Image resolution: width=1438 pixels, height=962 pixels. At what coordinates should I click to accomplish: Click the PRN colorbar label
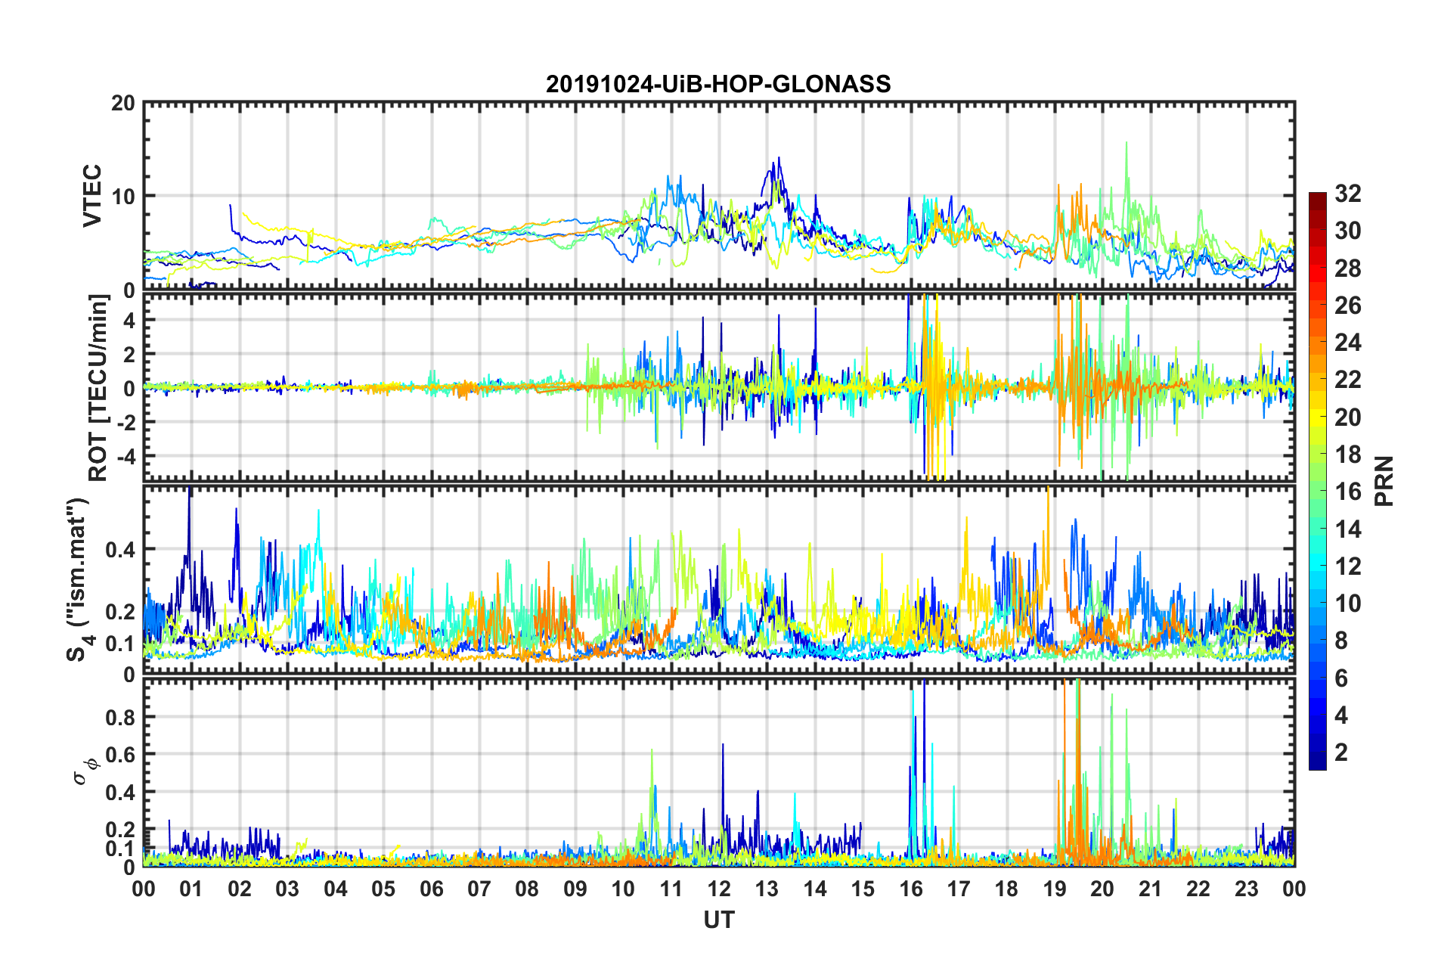point(1384,481)
